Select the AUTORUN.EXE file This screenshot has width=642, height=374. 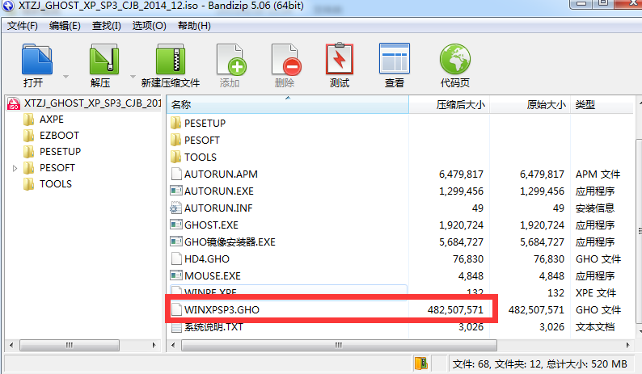[218, 191]
